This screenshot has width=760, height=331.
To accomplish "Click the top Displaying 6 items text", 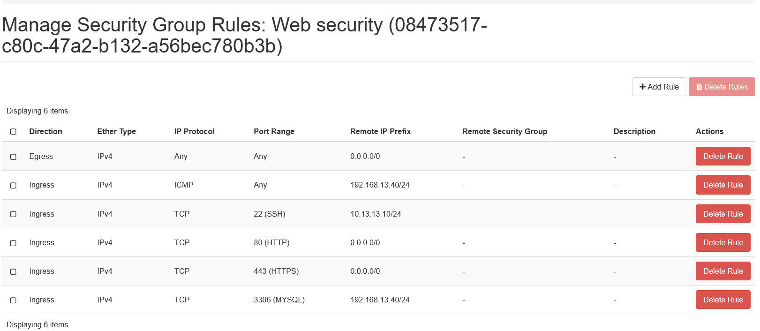I will (x=37, y=111).
